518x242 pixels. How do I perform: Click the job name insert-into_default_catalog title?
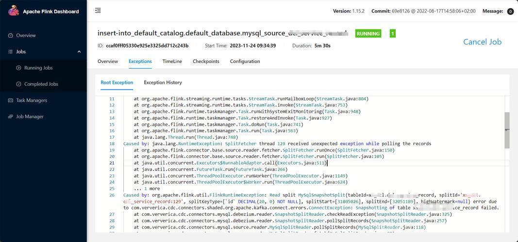pos(223,33)
